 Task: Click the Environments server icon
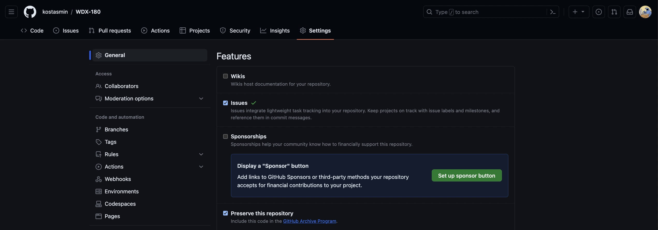(x=99, y=192)
